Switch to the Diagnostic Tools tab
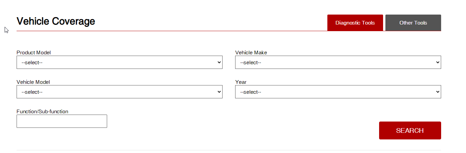Viewport: 466px width, 153px height. [355, 23]
